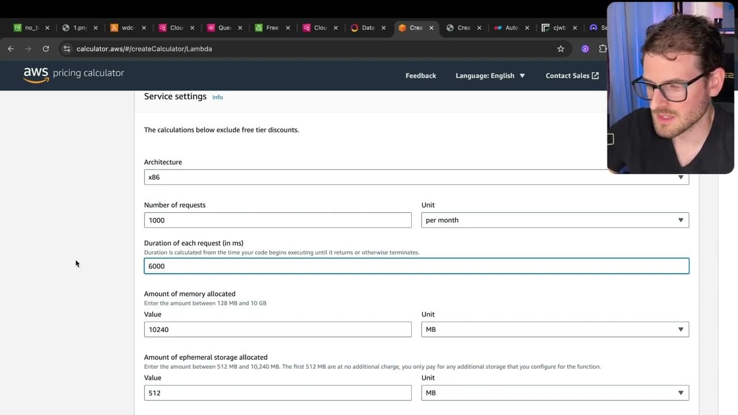Viewport: 738px width, 415px height.
Task: Click the Number of requests field
Action: [278, 220]
